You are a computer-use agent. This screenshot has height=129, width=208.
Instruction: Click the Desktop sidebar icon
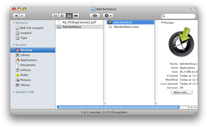coord(17,50)
